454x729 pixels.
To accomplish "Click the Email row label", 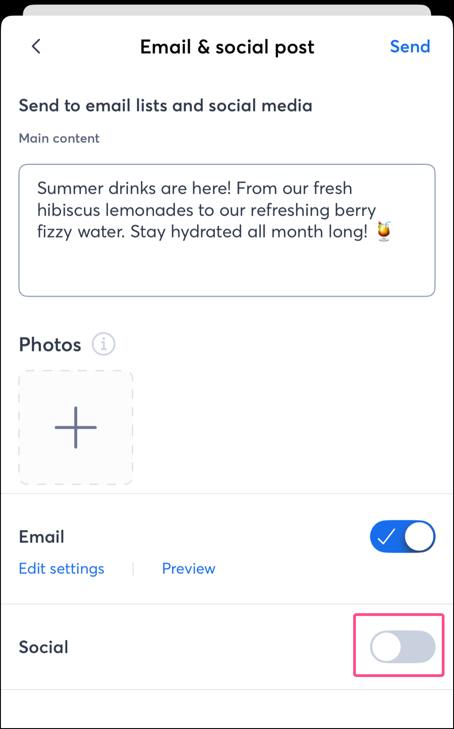I will click(42, 537).
